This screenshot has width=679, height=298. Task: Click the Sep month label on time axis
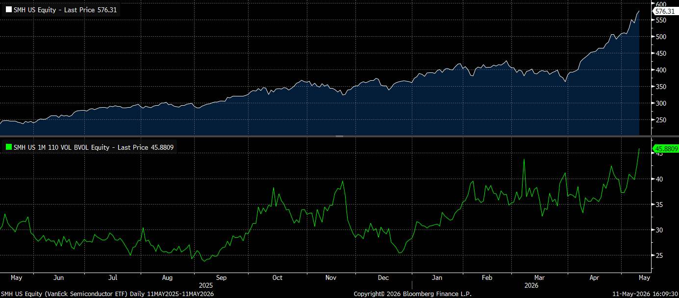tap(222, 277)
